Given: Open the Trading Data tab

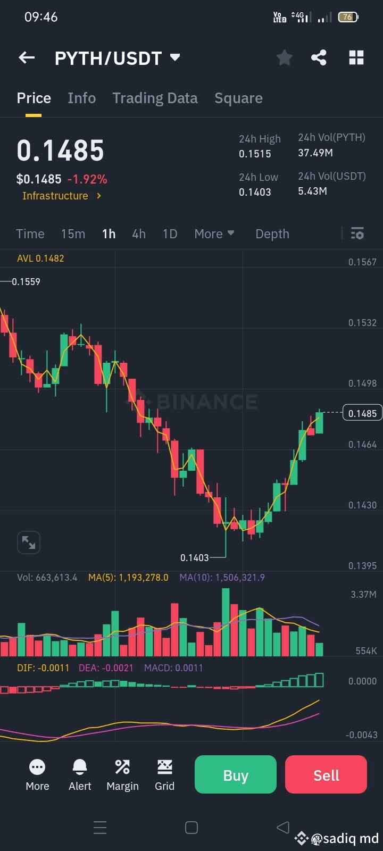Looking at the screenshot, I should [x=155, y=98].
